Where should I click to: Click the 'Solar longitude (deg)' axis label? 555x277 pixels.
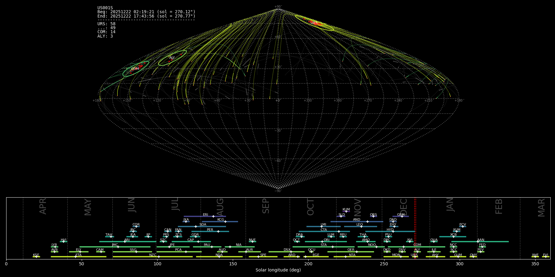click(278, 270)
